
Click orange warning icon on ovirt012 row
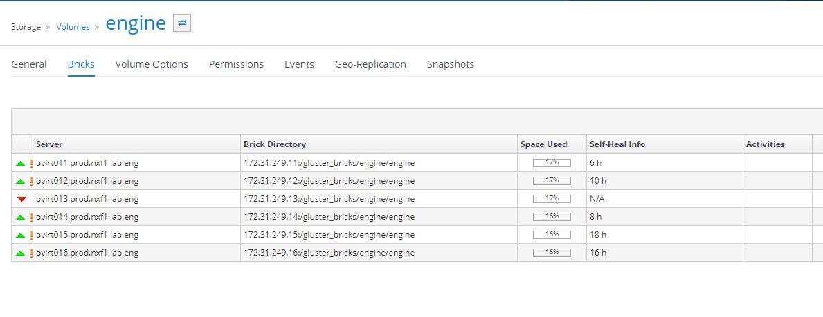(x=32, y=181)
